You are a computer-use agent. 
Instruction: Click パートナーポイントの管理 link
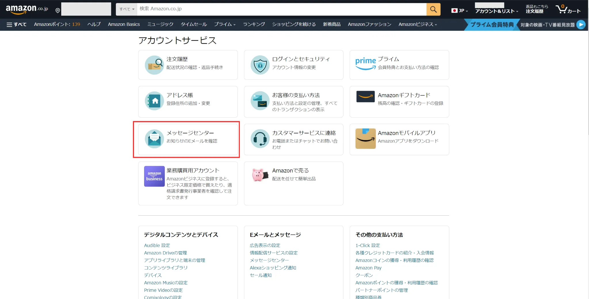click(x=382, y=290)
